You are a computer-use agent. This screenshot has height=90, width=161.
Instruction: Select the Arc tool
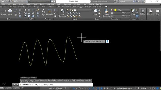pos(16,12)
